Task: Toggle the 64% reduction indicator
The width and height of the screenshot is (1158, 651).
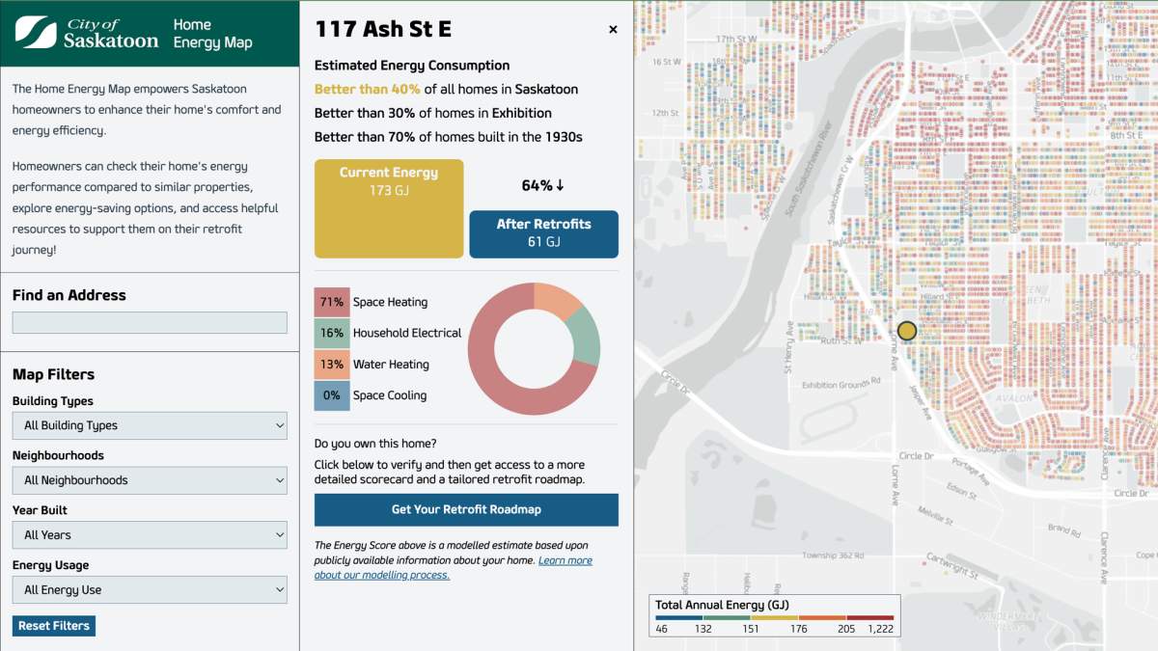Action: tap(541, 185)
